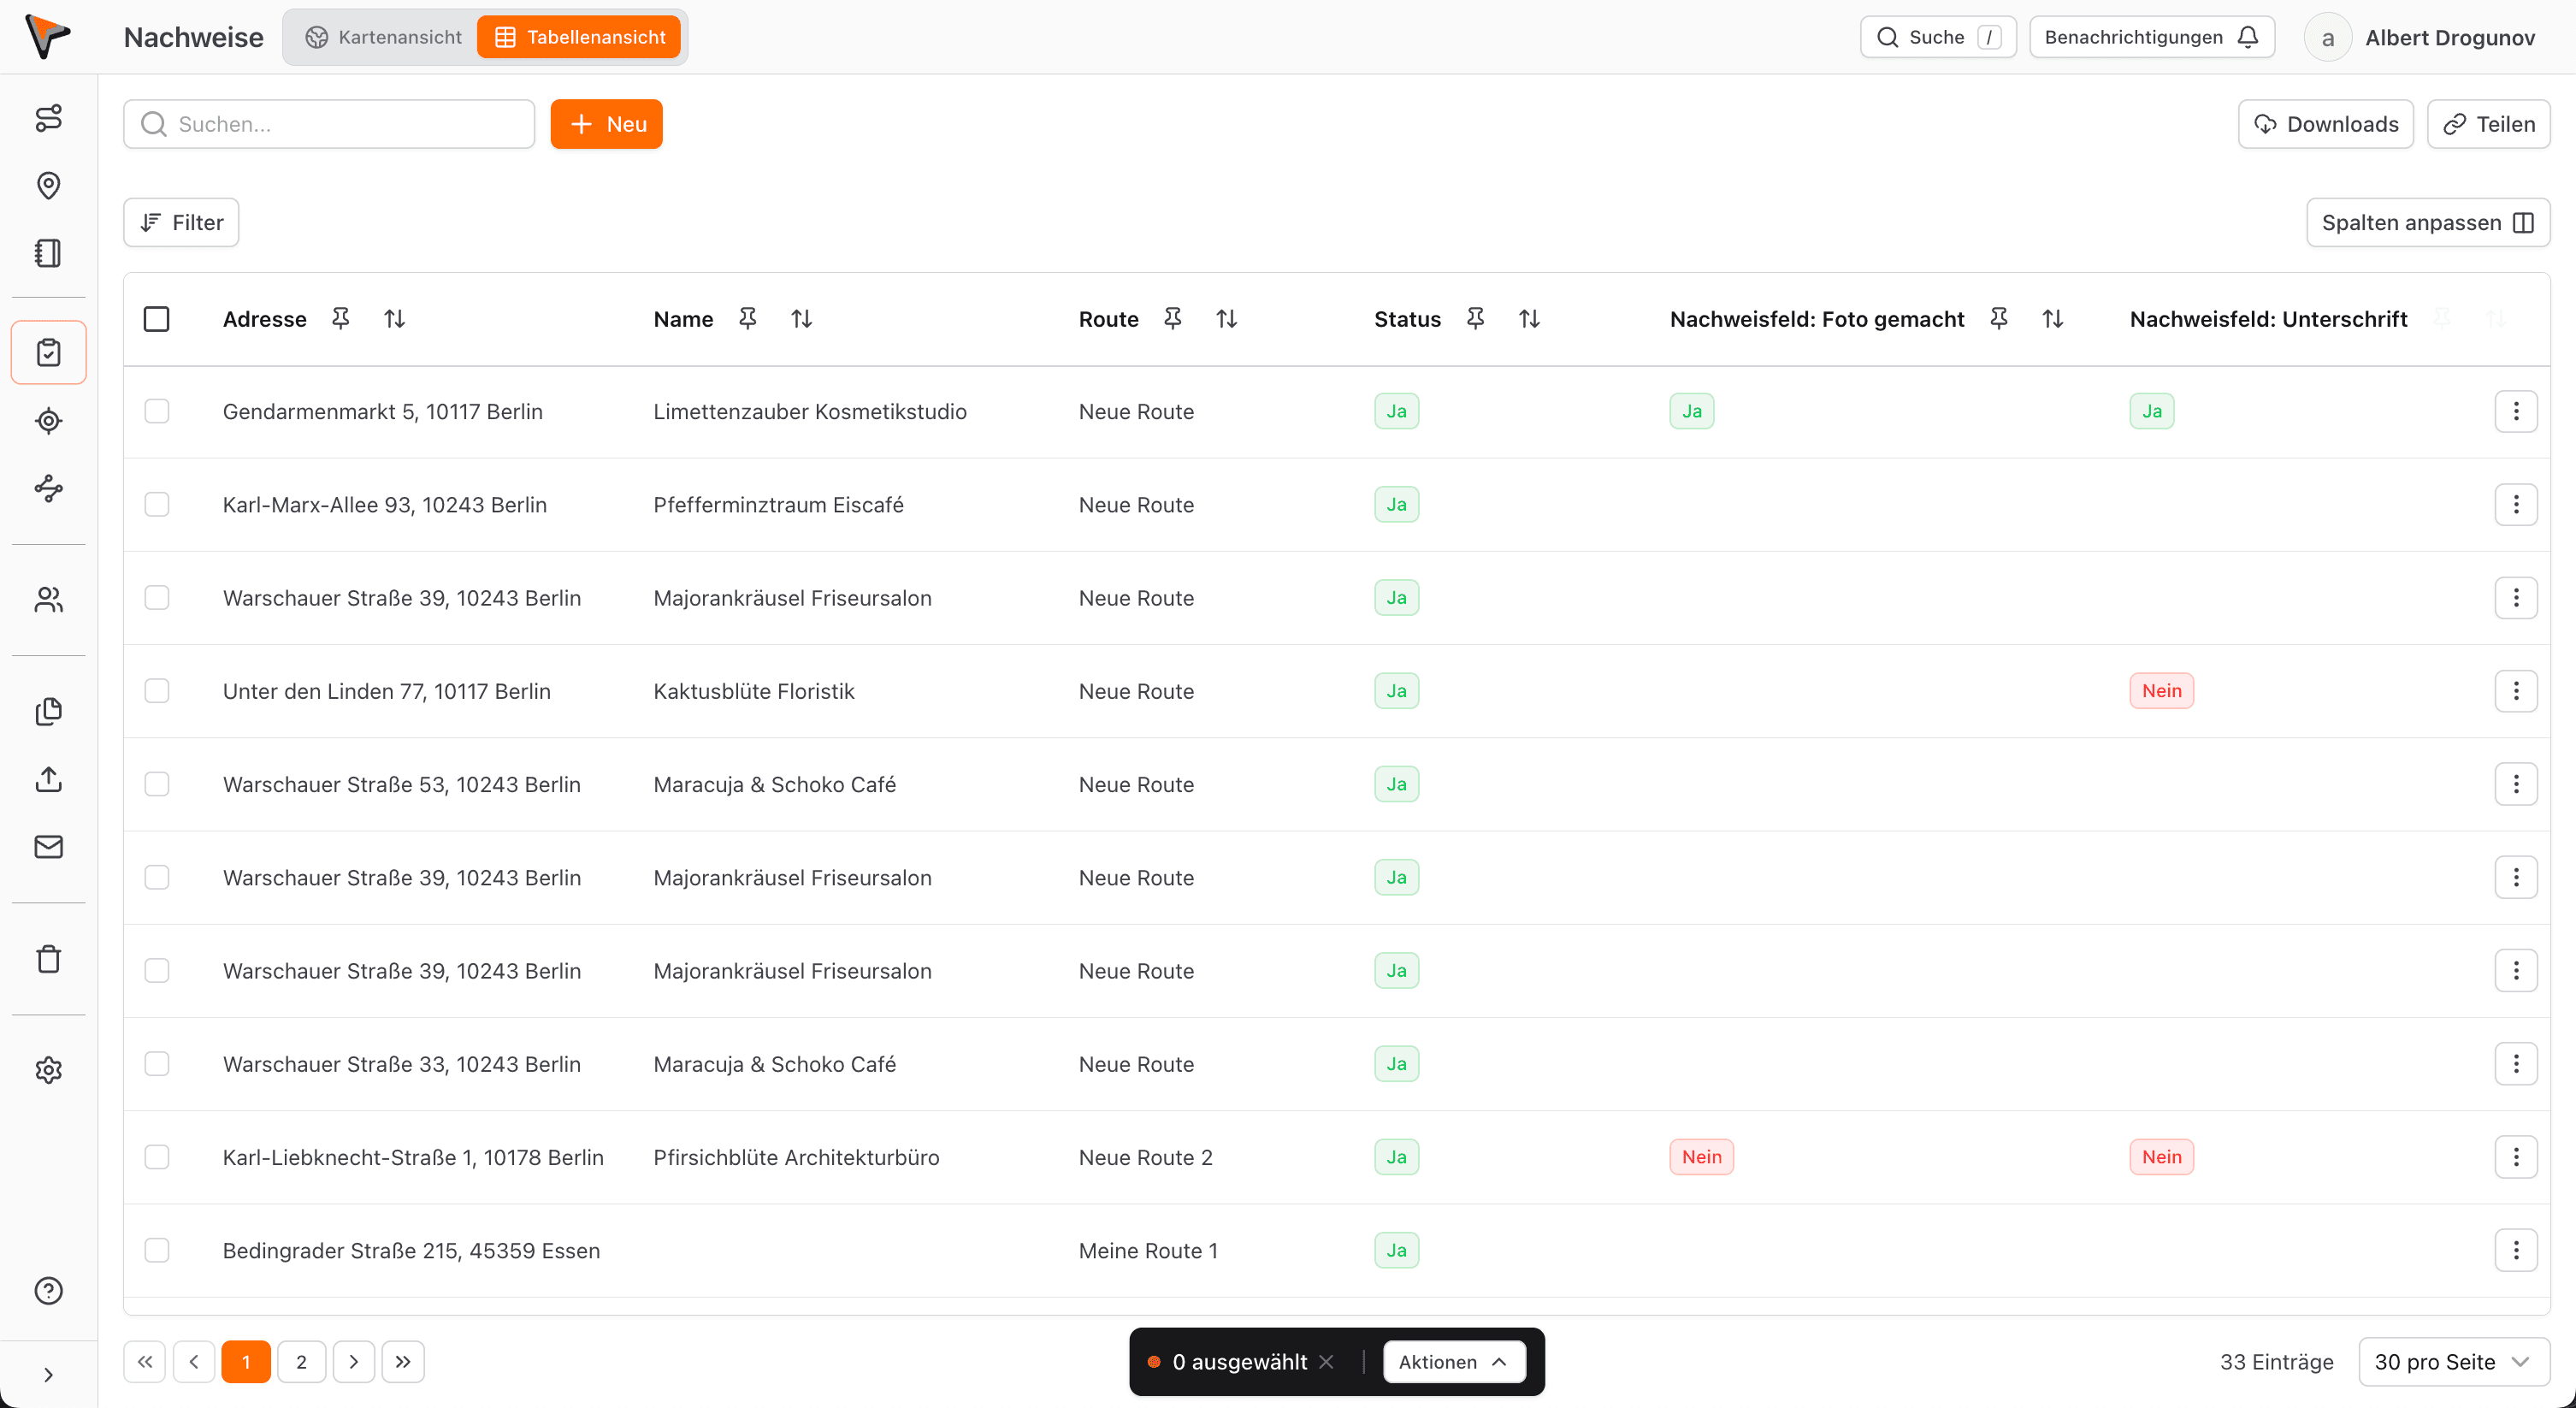This screenshot has width=2576, height=1408.
Task: Tick the select-all checkbox in the table header
Action: pos(157,319)
